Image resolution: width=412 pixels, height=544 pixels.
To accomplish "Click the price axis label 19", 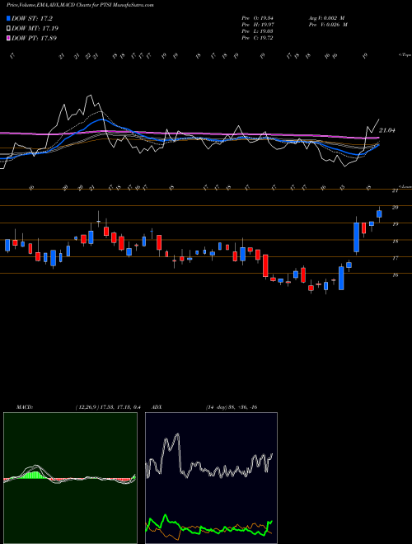I will click(395, 224).
